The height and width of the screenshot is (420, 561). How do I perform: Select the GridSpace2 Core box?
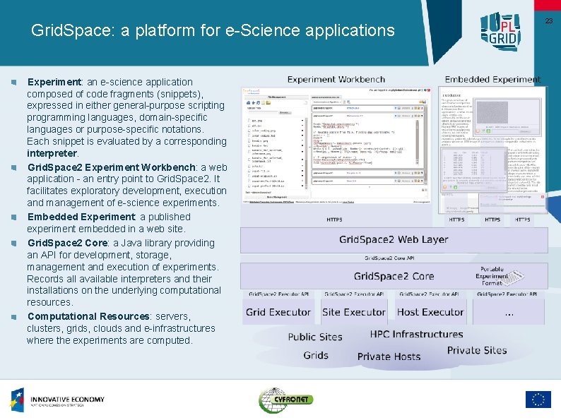point(394,276)
